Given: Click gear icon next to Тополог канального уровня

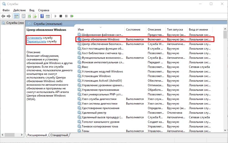Looking at the screenshot, I should coord(79,122).
